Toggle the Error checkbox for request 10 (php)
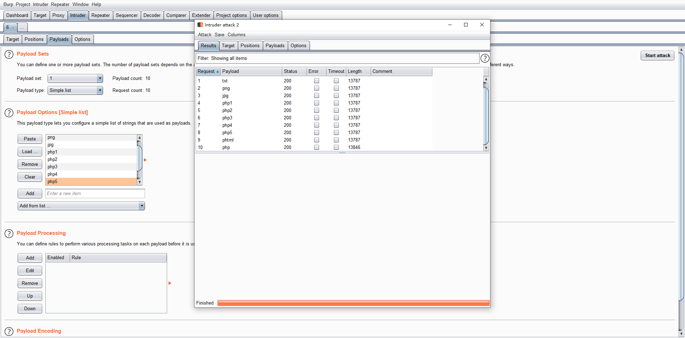 pyautogui.click(x=317, y=147)
